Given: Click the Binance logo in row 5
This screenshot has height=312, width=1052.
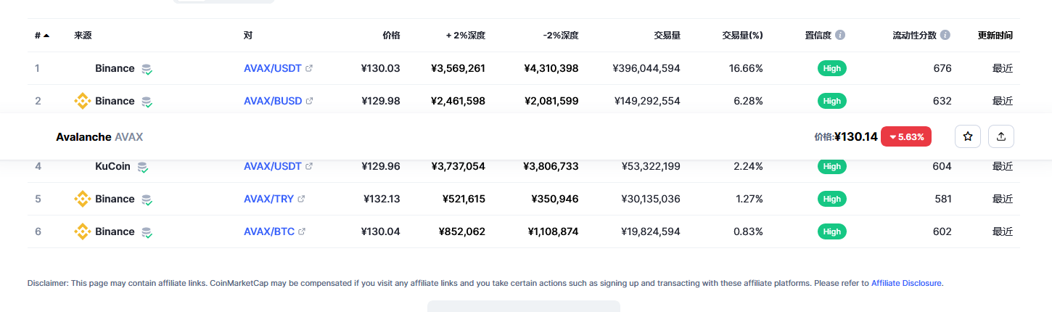Looking at the screenshot, I should coord(83,199).
